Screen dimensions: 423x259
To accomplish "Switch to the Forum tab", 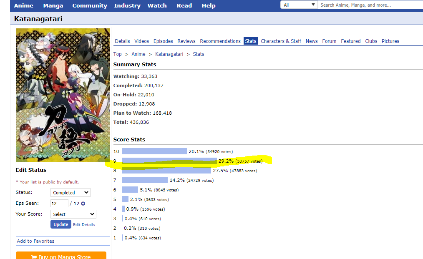I will tap(329, 41).
